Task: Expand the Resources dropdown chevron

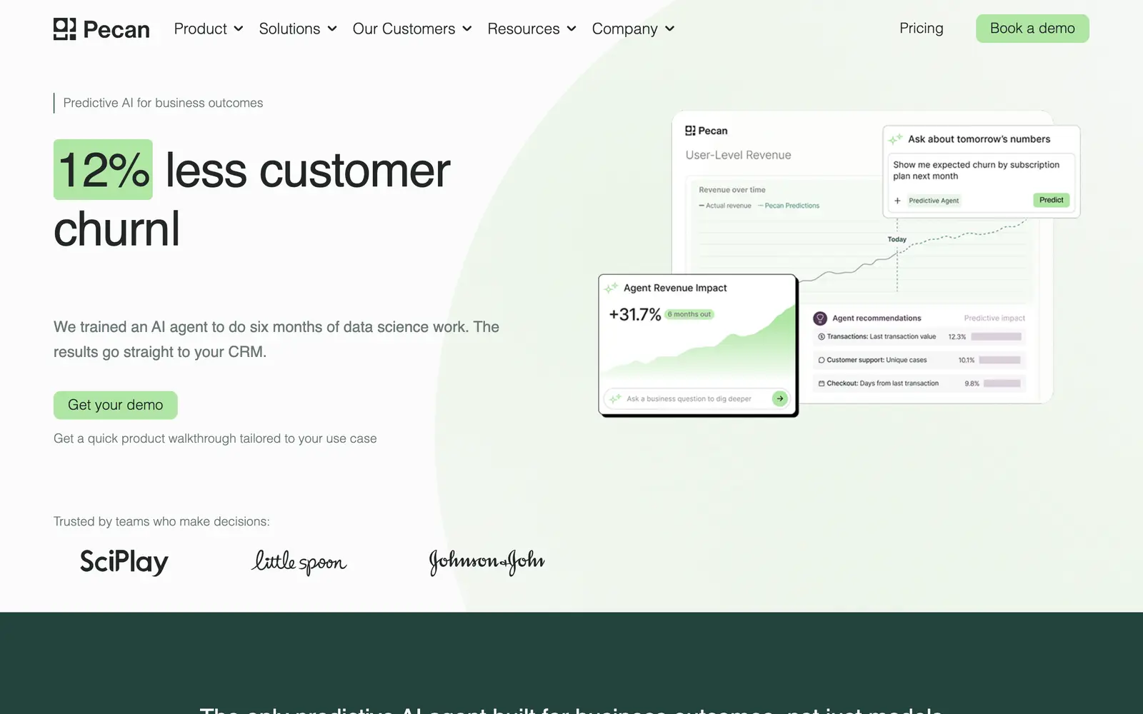Action: coord(571,29)
